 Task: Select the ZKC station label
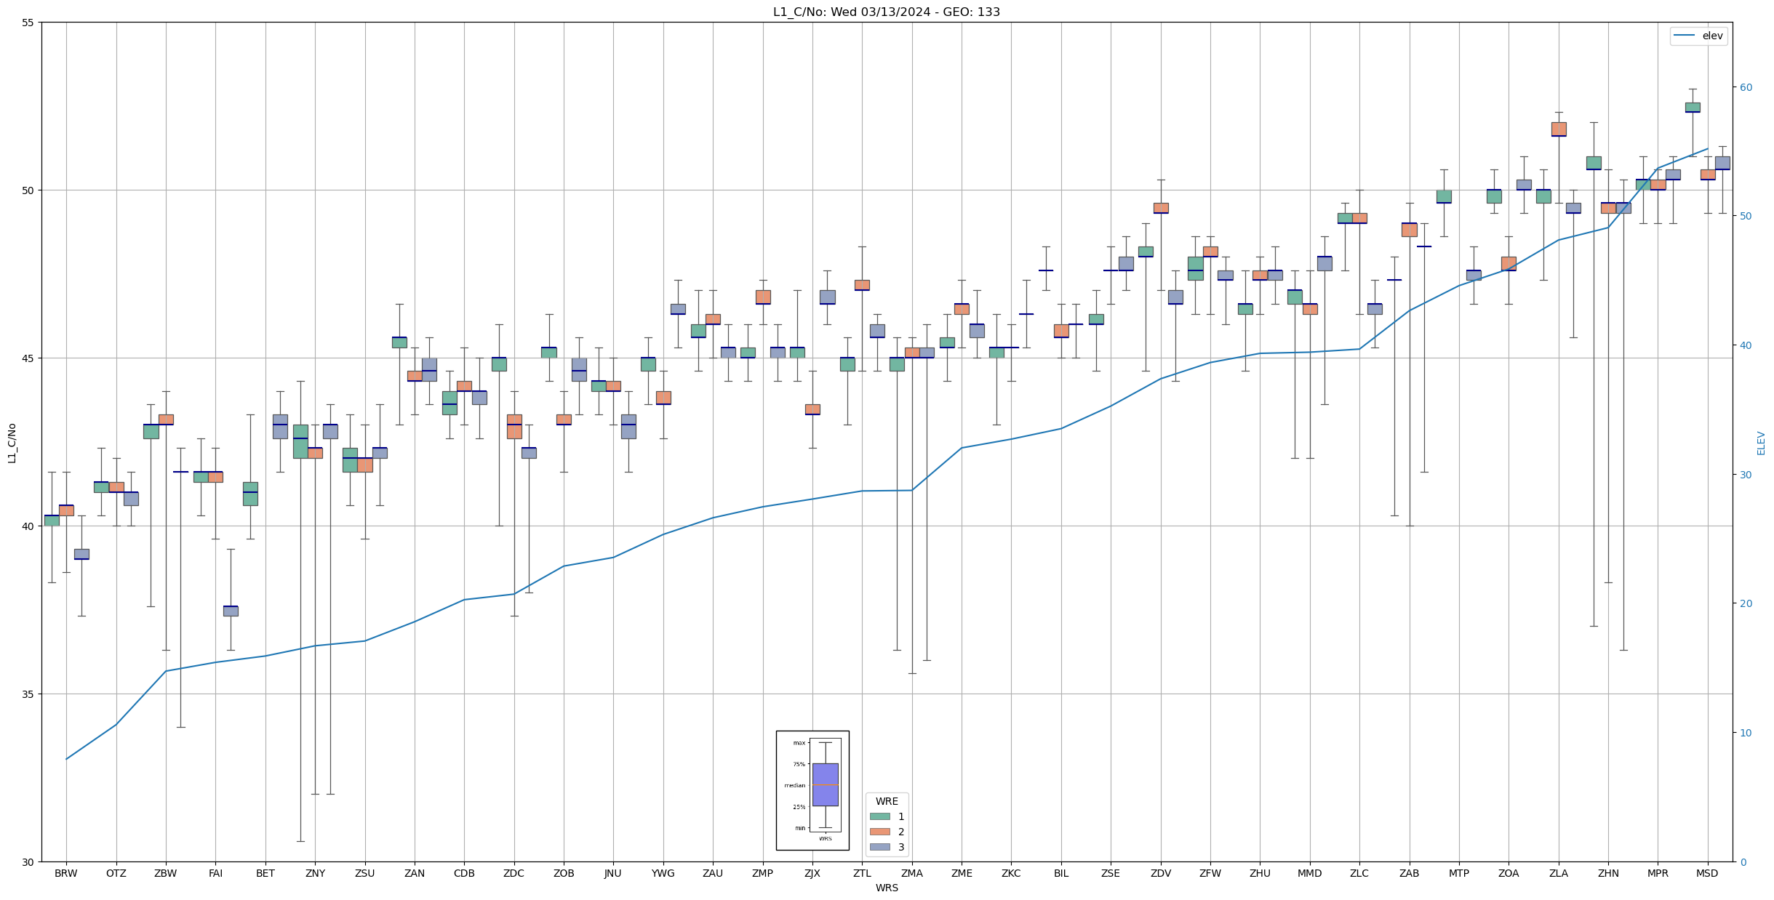coord(1011,874)
